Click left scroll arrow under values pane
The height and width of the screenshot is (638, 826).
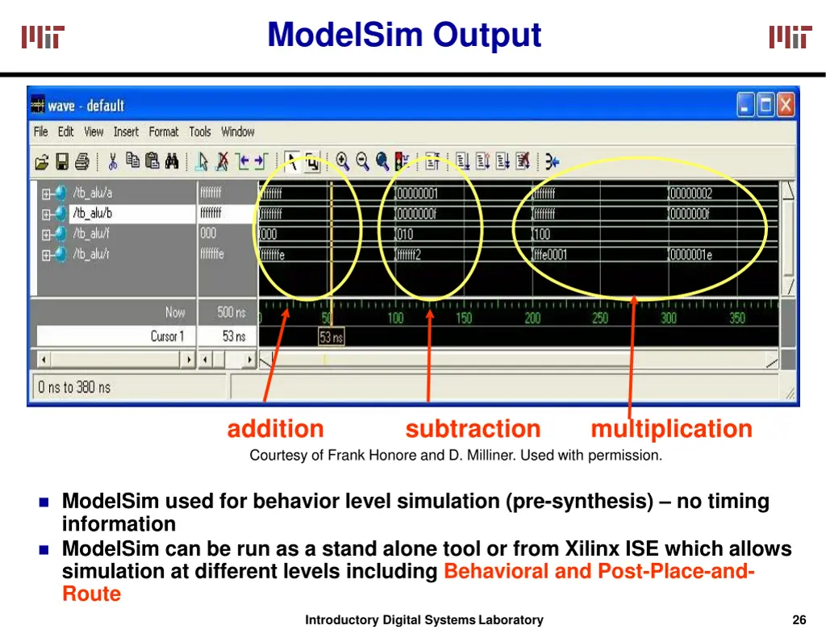pos(205,360)
